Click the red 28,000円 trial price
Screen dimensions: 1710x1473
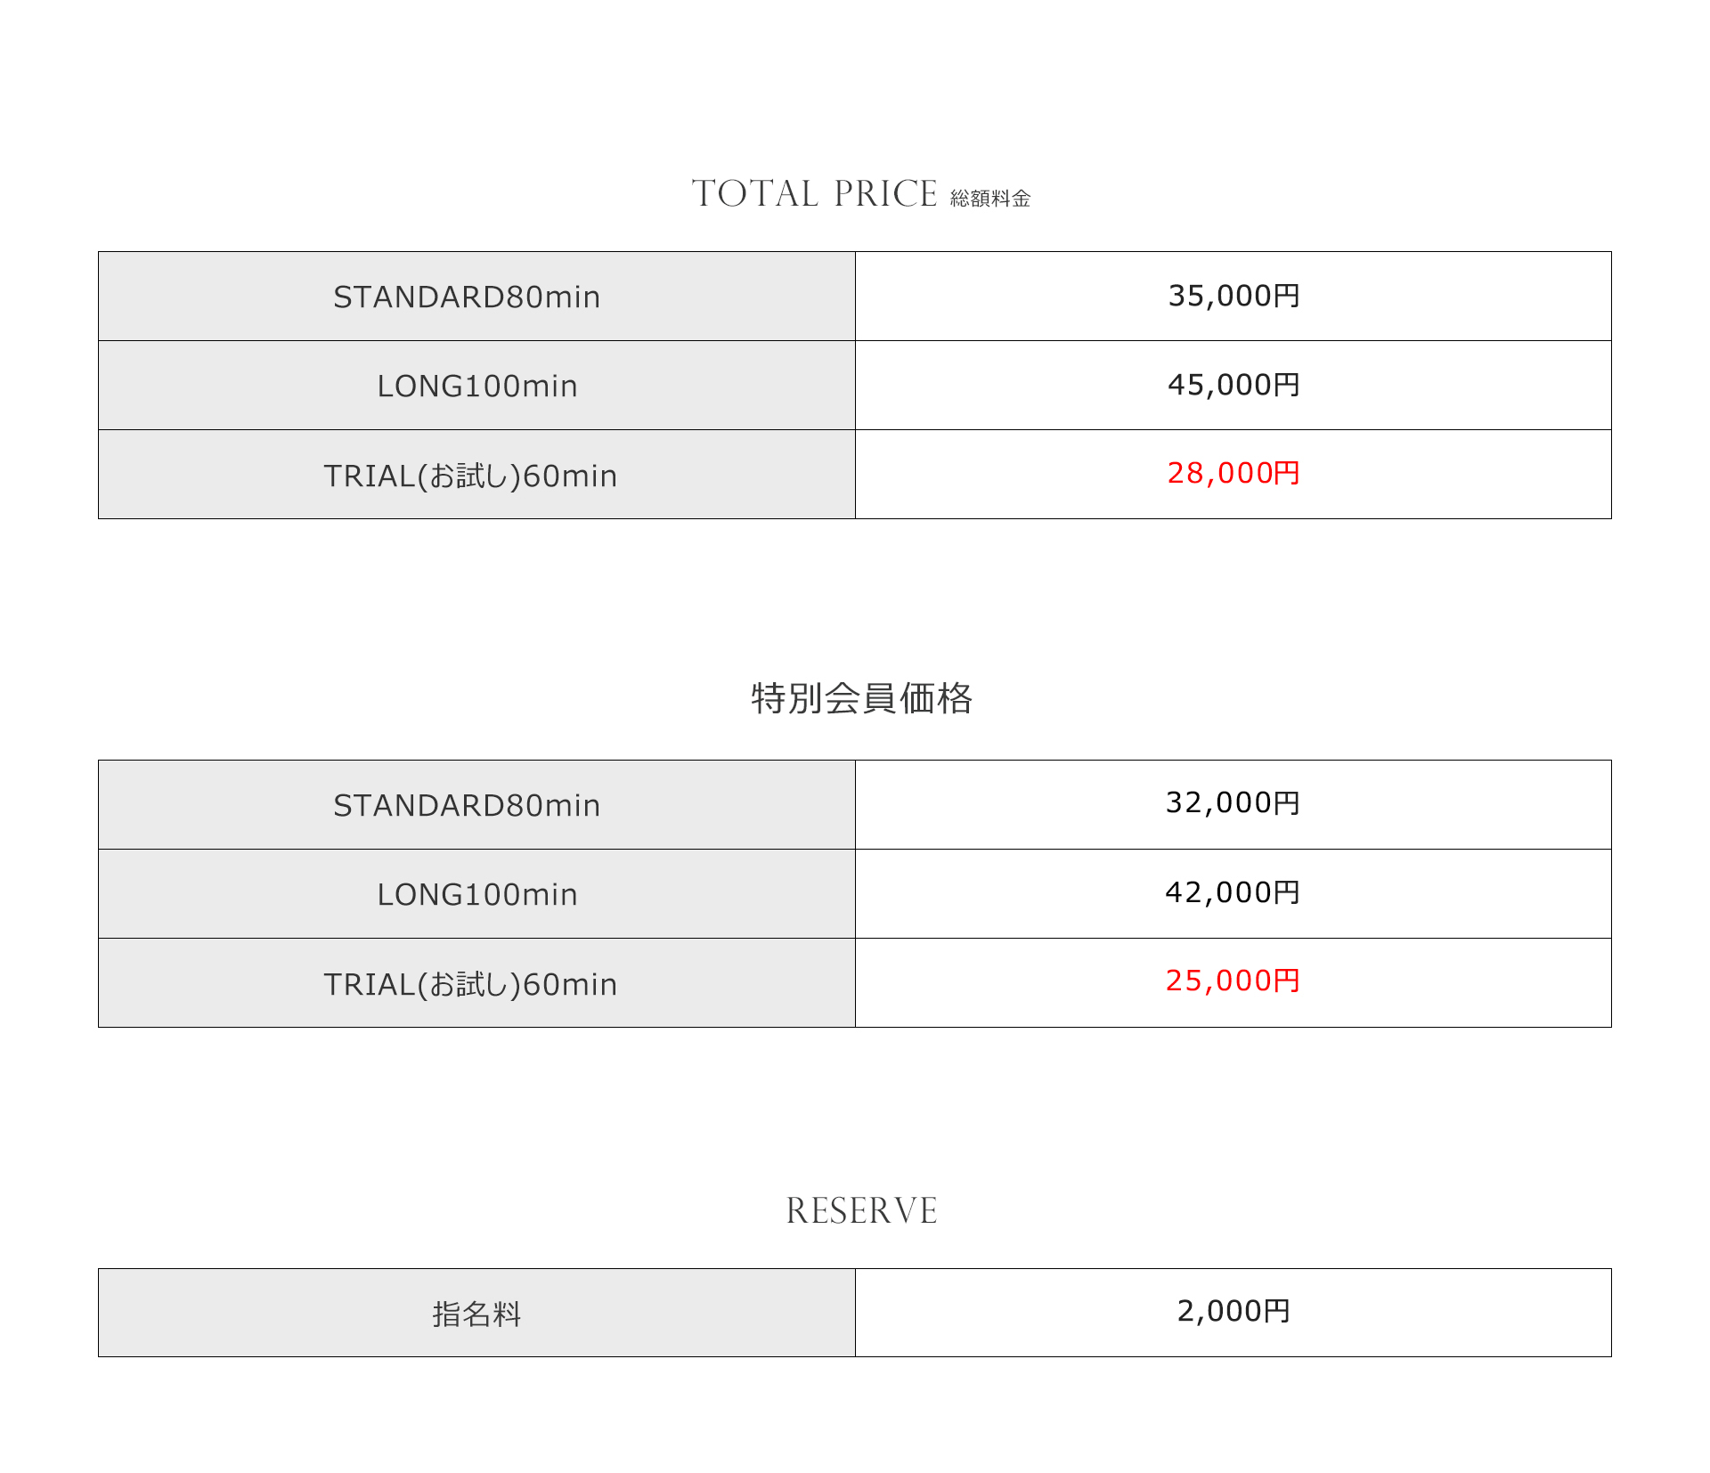pos(1234,473)
